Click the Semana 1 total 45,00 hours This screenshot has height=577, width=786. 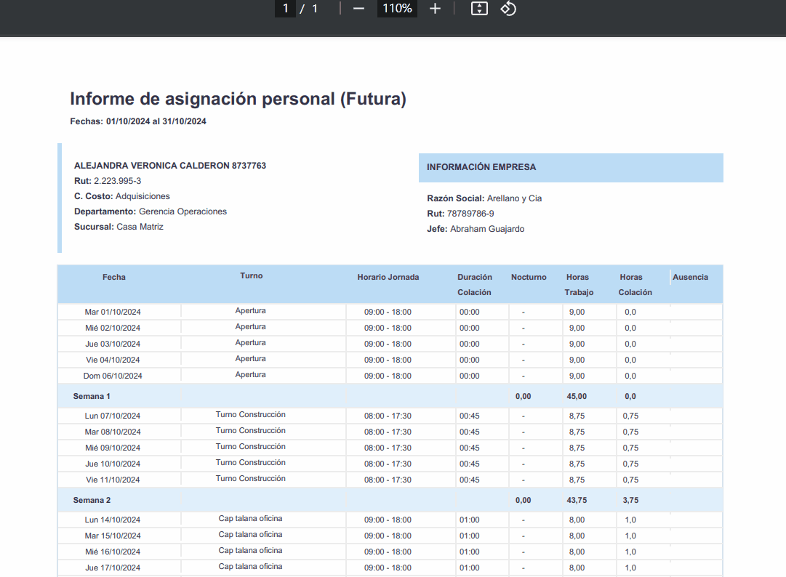point(577,396)
